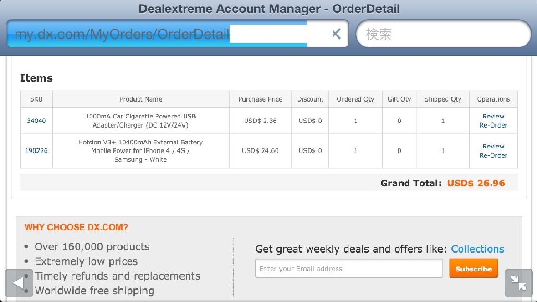Open SKU 34040 product link
The image size is (537, 302).
coord(36,121)
